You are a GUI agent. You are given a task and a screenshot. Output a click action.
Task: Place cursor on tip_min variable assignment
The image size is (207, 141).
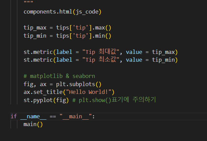[35, 36]
